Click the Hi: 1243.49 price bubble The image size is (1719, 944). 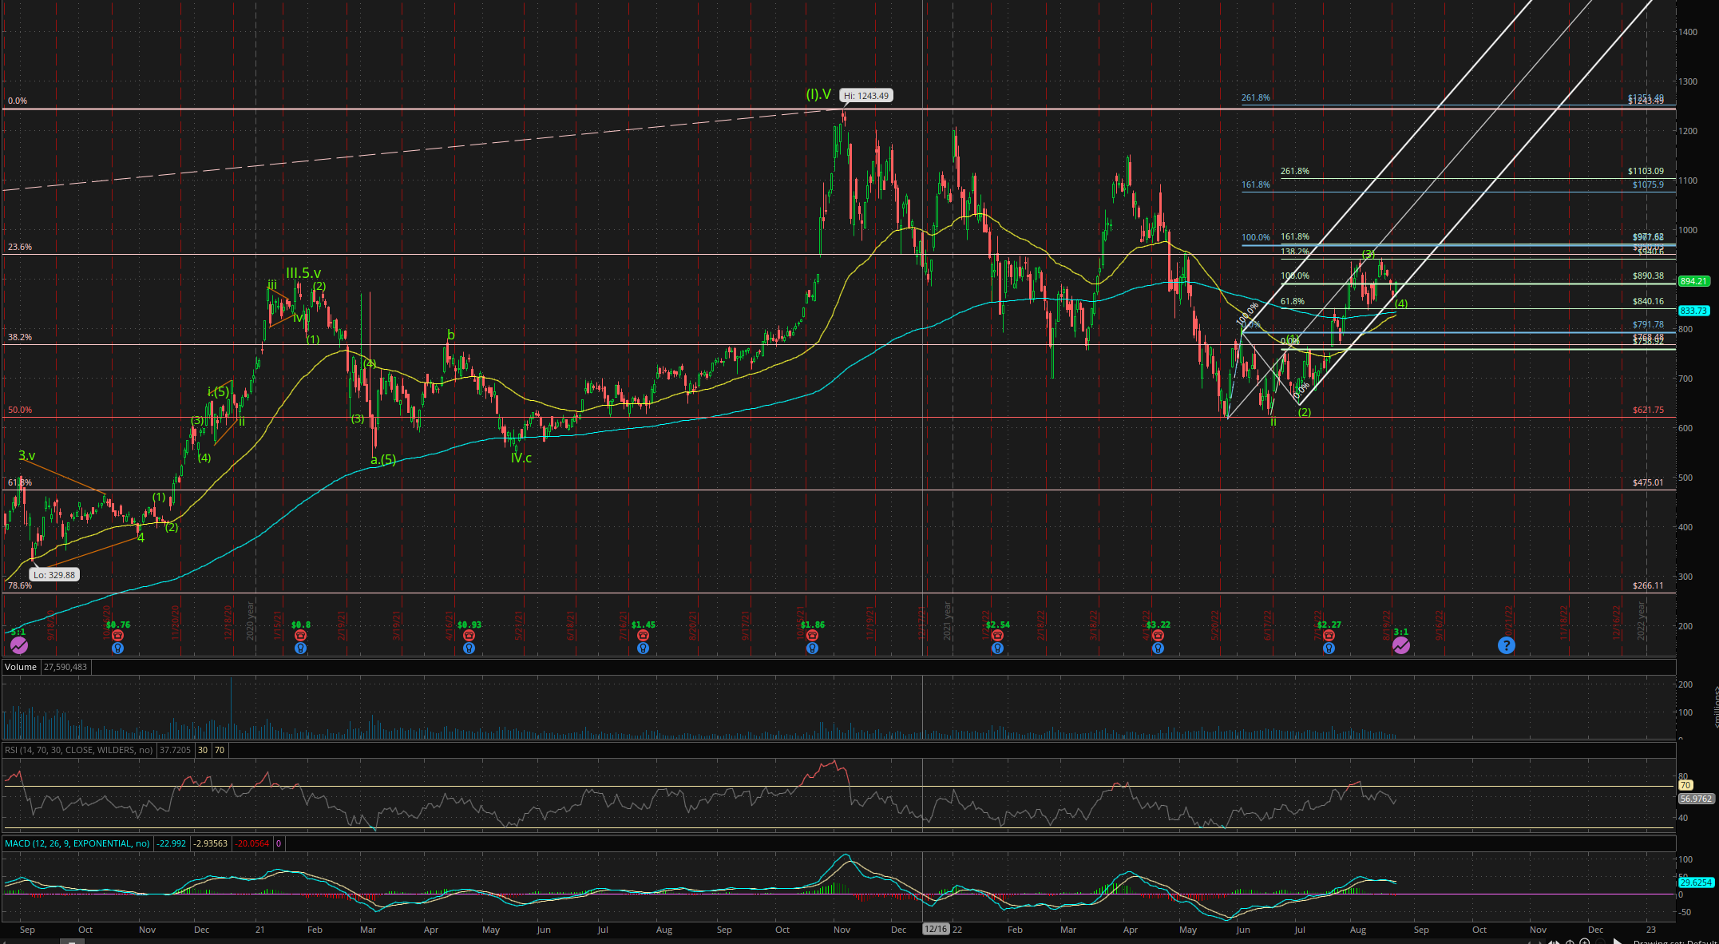point(865,96)
